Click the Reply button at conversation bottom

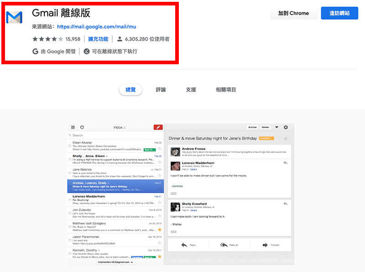pyautogui.click(x=188, y=245)
